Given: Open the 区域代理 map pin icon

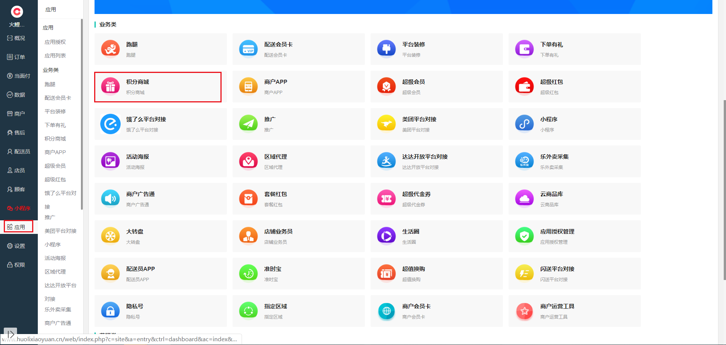Looking at the screenshot, I should (x=248, y=161).
